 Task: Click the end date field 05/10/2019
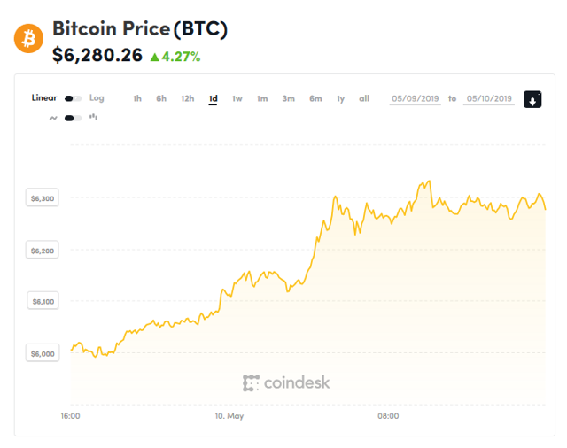pos(488,98)
